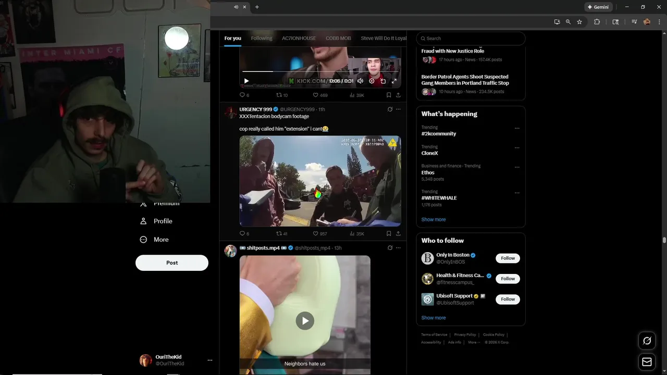Image resolution: width=667 pixels, height=375 pixels.
Task: Open the Steve Will Do It Loyal tab
Action: [384, 38]
